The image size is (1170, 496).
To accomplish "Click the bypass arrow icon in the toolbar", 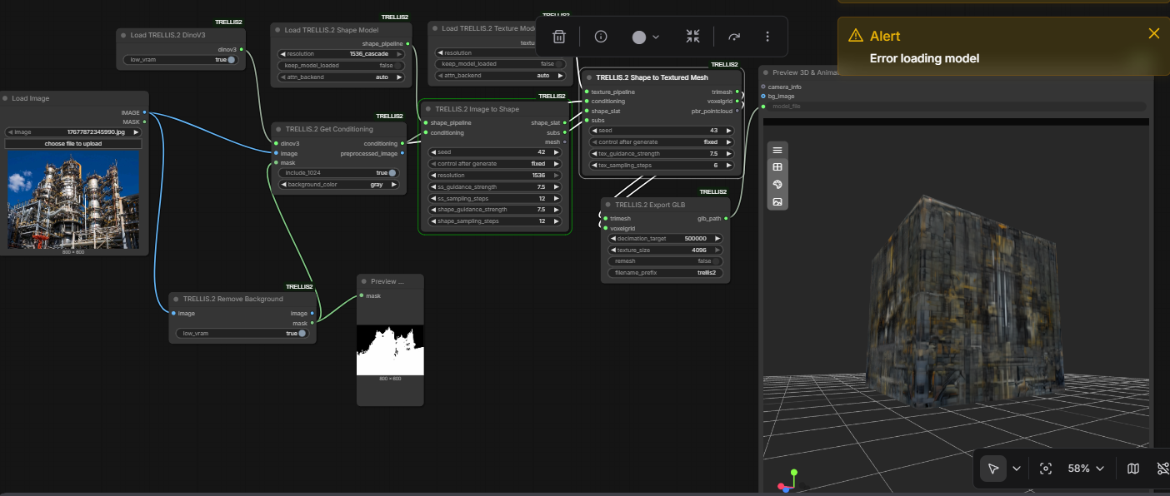I will (734, 37).
